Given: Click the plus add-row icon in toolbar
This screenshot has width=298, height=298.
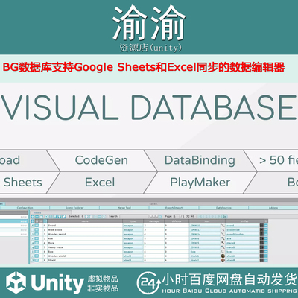Looking at the screenshot, I should coord(33,217).
